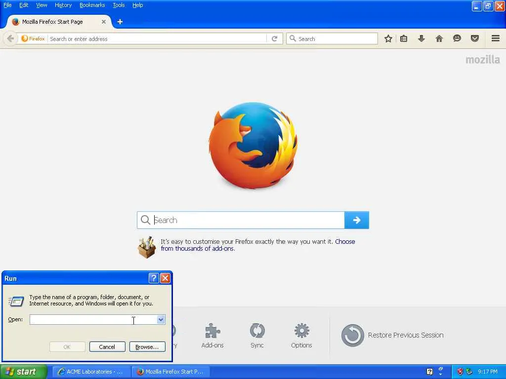Open the File menu
This screenshot has height=379, width=506.
(x=7, y=5)
